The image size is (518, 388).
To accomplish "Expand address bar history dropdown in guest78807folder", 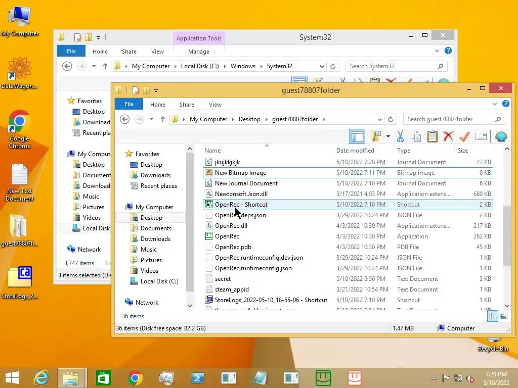I will pos(379,119).
